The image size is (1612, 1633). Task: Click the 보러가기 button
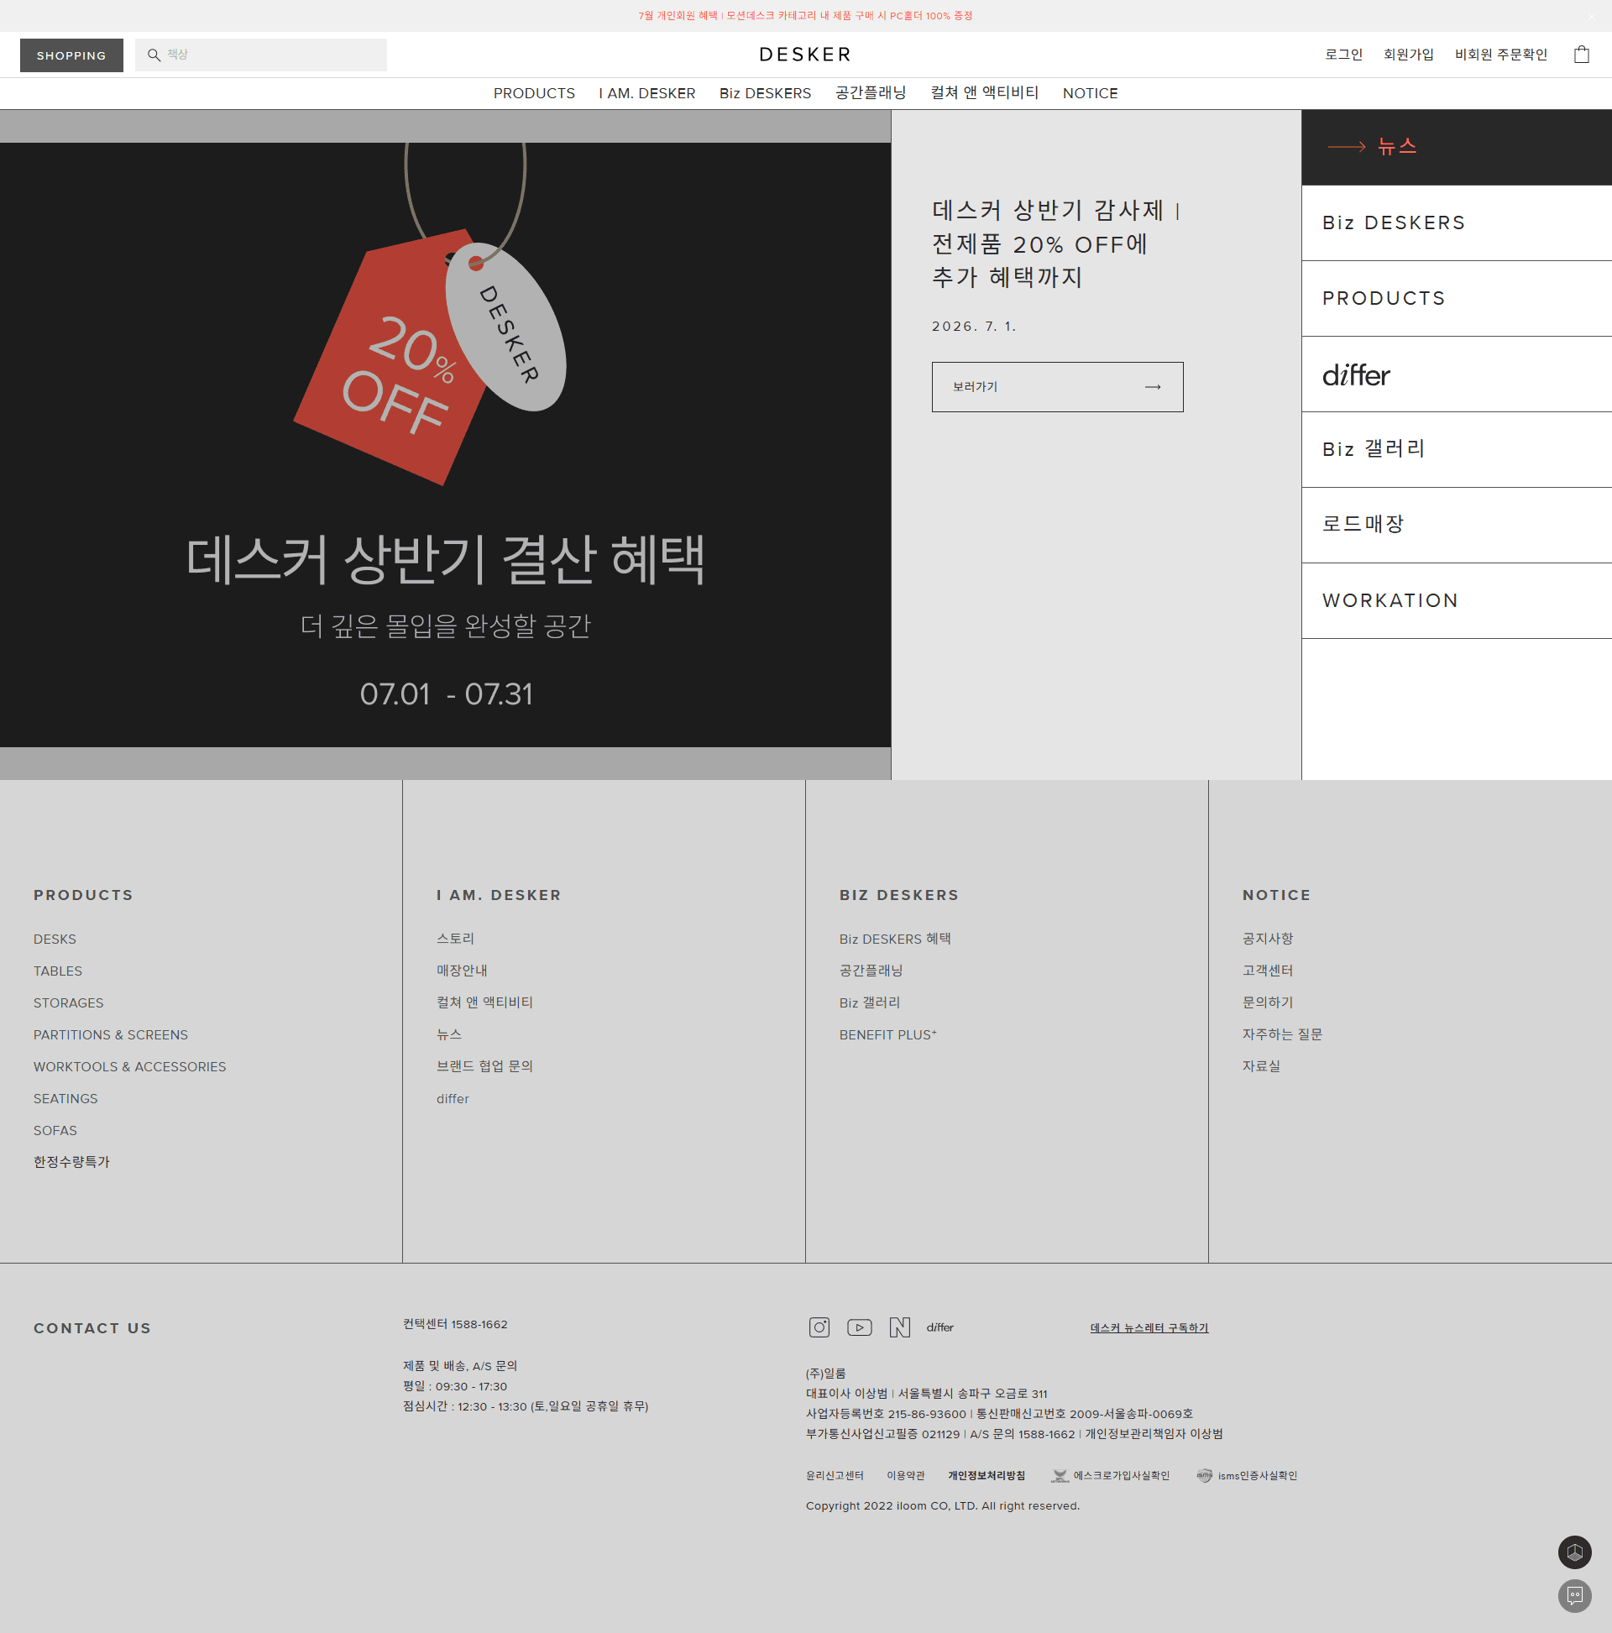coord(1057,387)
